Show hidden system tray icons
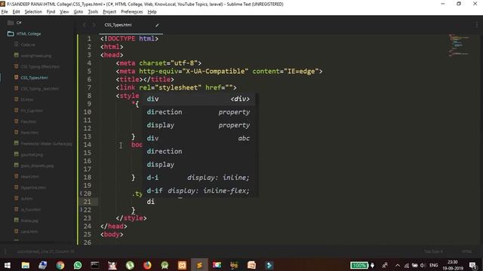Screen dimensions: 483x271 (x=398, y=265)
